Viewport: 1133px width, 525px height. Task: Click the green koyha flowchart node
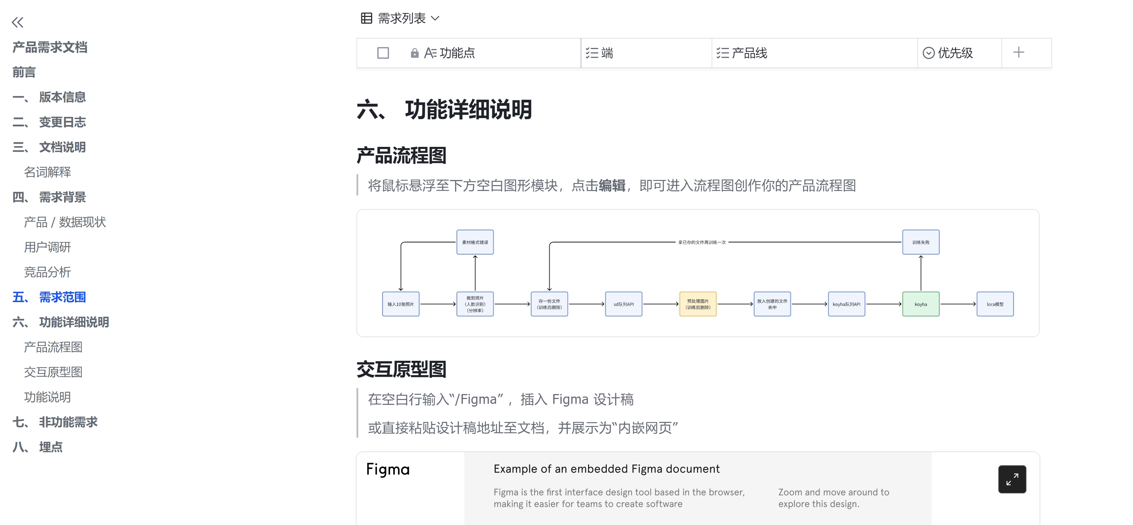[921, 304]
